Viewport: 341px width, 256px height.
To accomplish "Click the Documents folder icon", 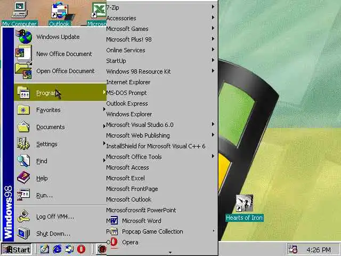I will click(x=23, y=127).
